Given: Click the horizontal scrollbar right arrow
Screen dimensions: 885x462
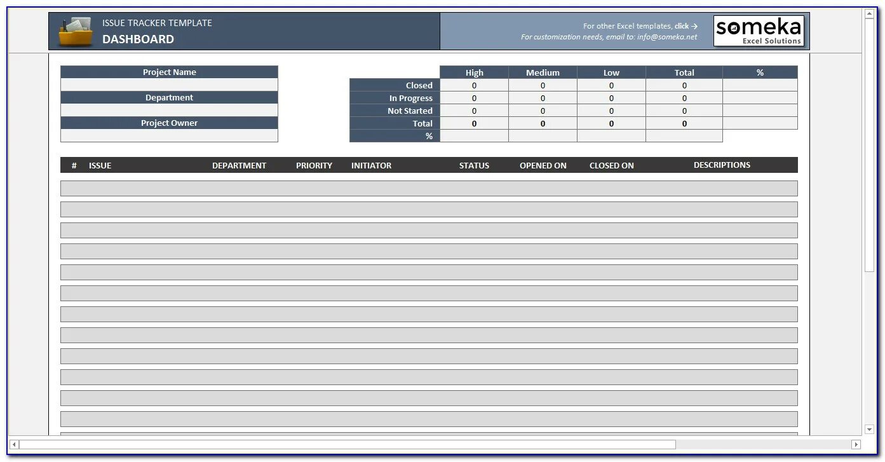Looking at the screenshot, I should click(x=856, y=444).
